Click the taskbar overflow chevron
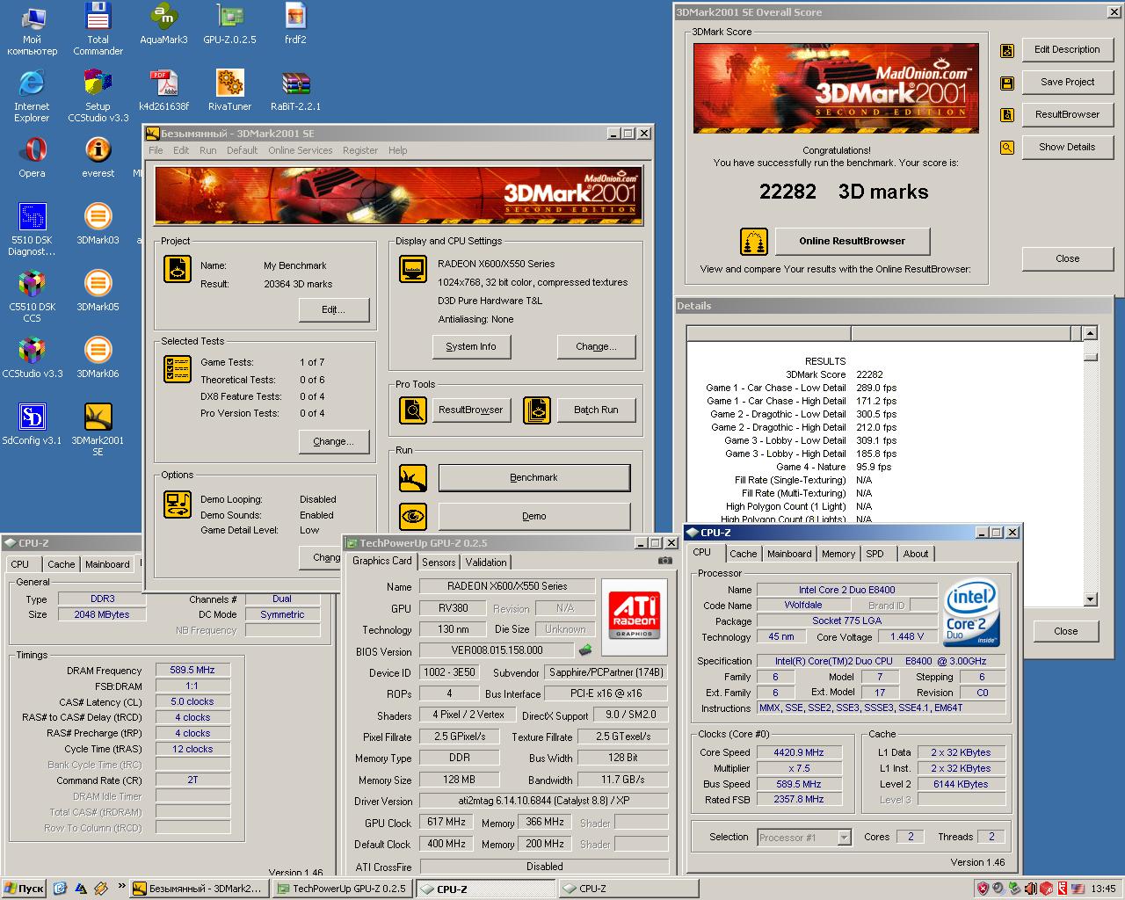This screenshot has height=900, width=1125. pos(122,888)
